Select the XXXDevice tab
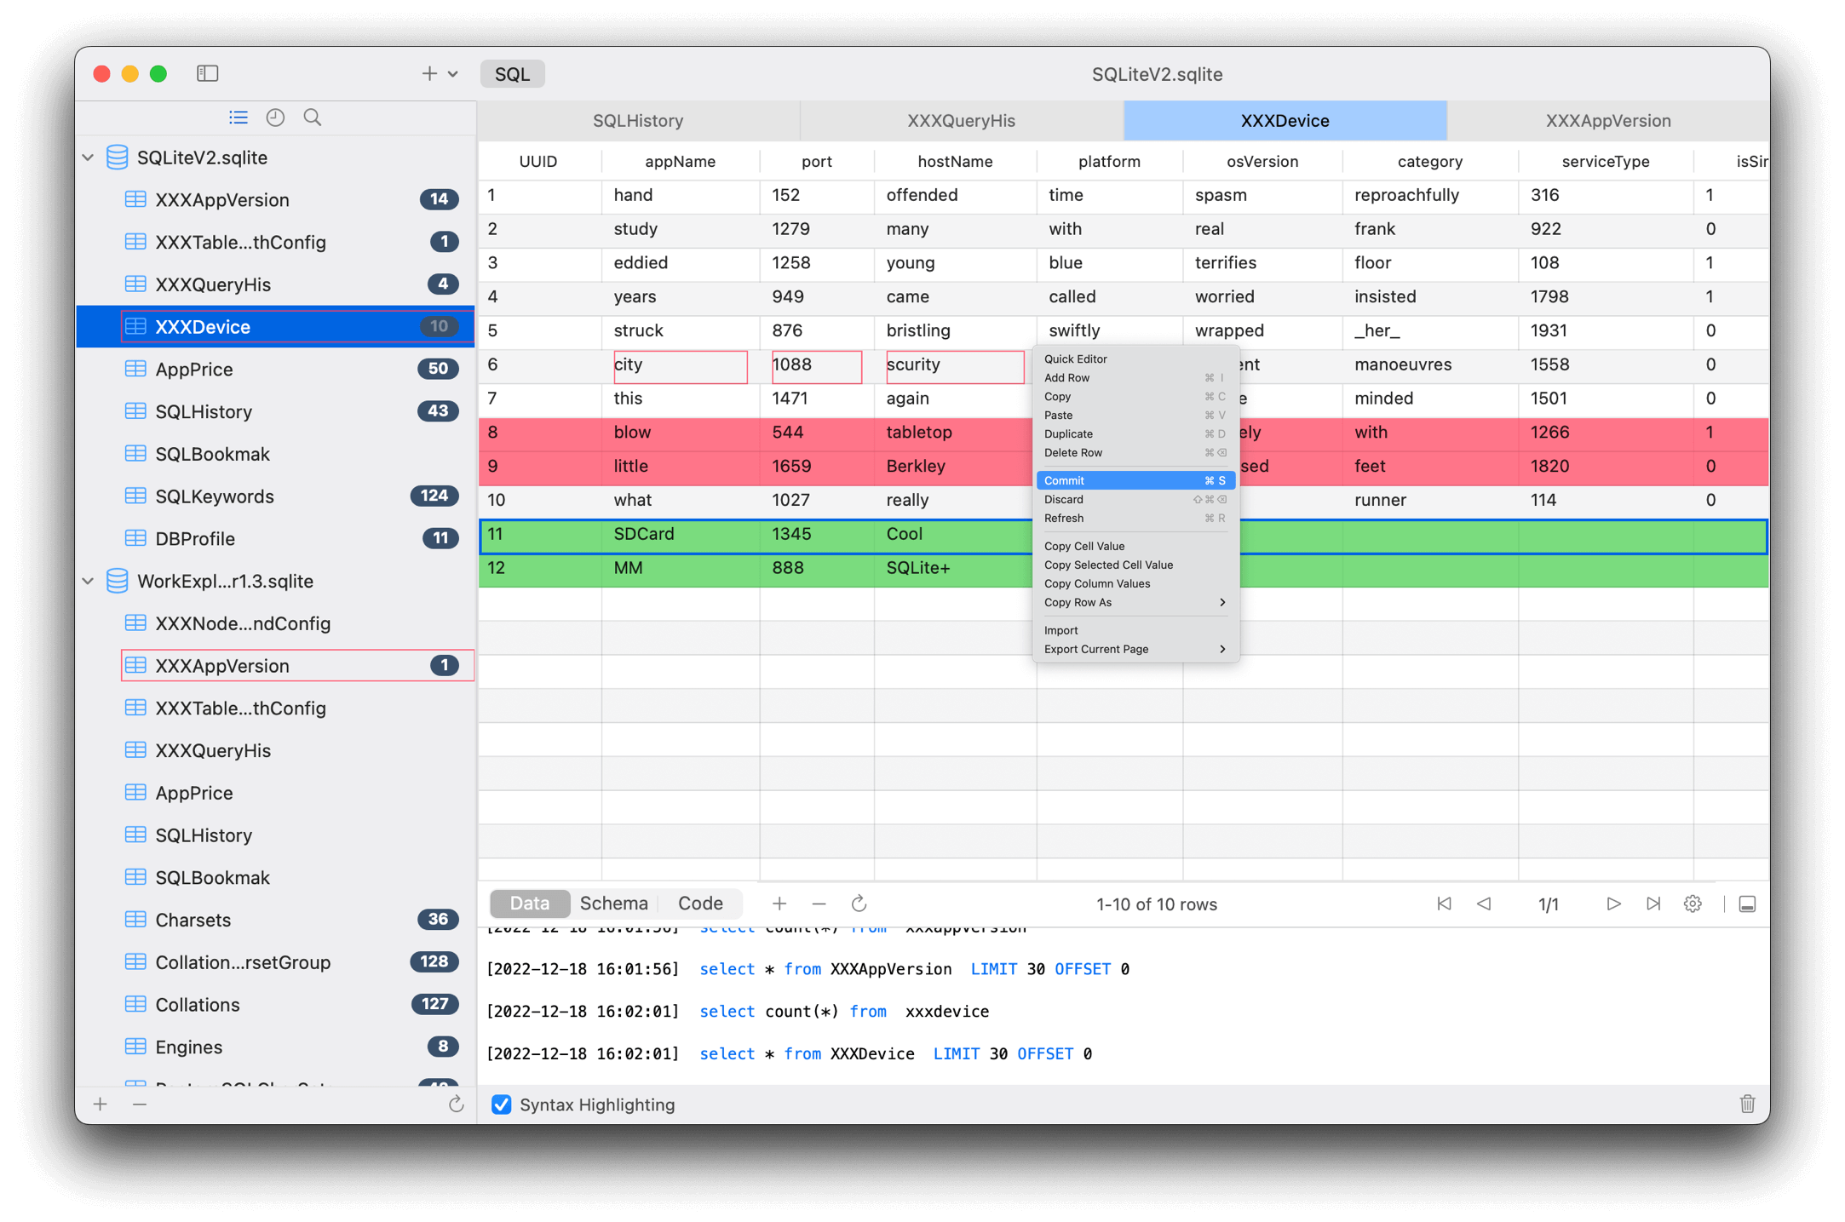 point(1285,120)
